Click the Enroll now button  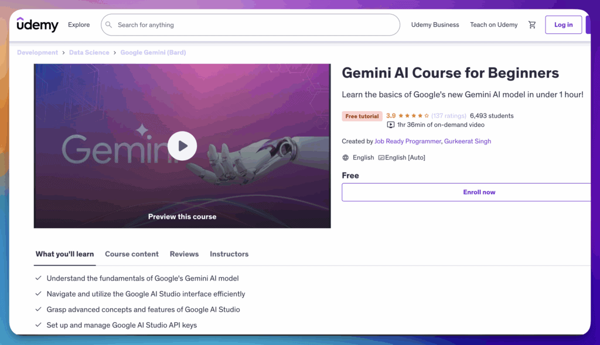(x=467, y=192)
